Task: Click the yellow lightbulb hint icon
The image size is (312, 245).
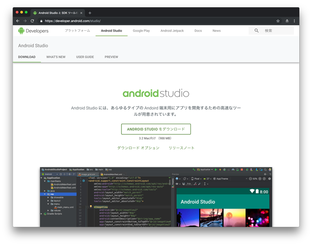Action: click(x=91, y=207)
